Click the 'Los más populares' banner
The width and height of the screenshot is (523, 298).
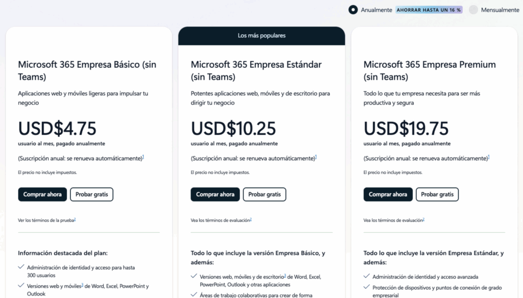point(261,36)
